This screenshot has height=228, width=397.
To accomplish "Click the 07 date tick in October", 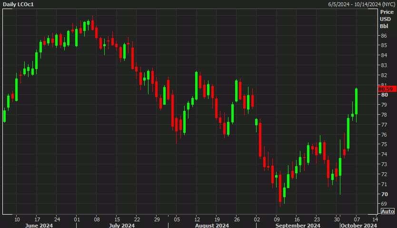I will 357,219.
